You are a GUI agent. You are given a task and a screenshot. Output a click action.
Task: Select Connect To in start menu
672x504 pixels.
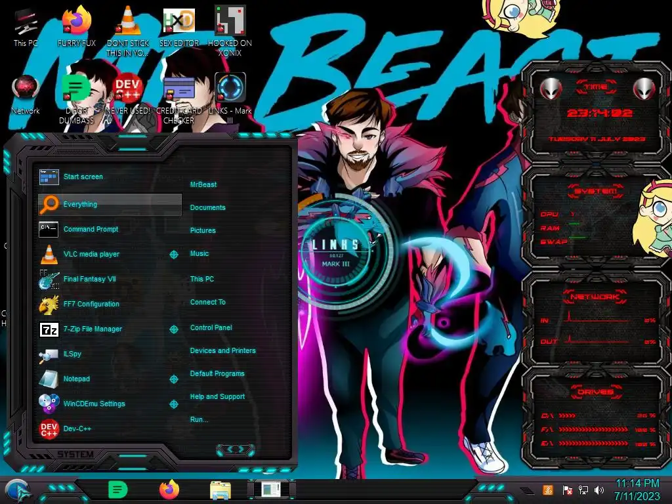click(207, 302)
